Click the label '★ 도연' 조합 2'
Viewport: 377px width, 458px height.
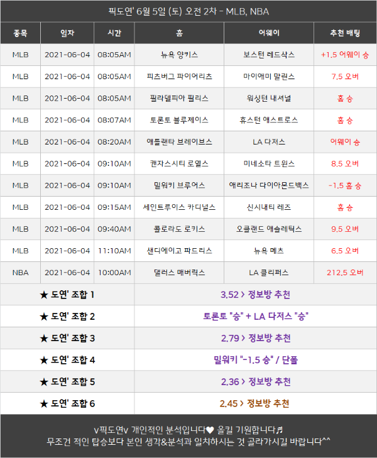click(67, 317)
